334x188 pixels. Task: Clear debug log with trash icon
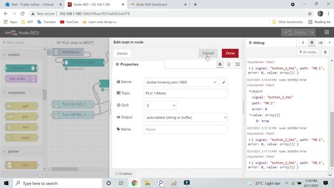click(x=325, y=52)
